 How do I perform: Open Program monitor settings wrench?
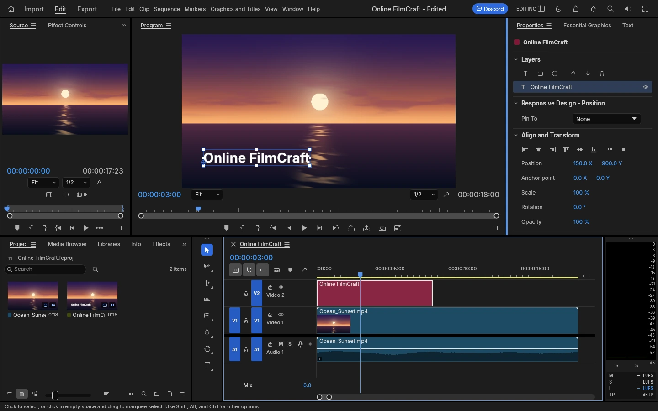coord(446,195)
